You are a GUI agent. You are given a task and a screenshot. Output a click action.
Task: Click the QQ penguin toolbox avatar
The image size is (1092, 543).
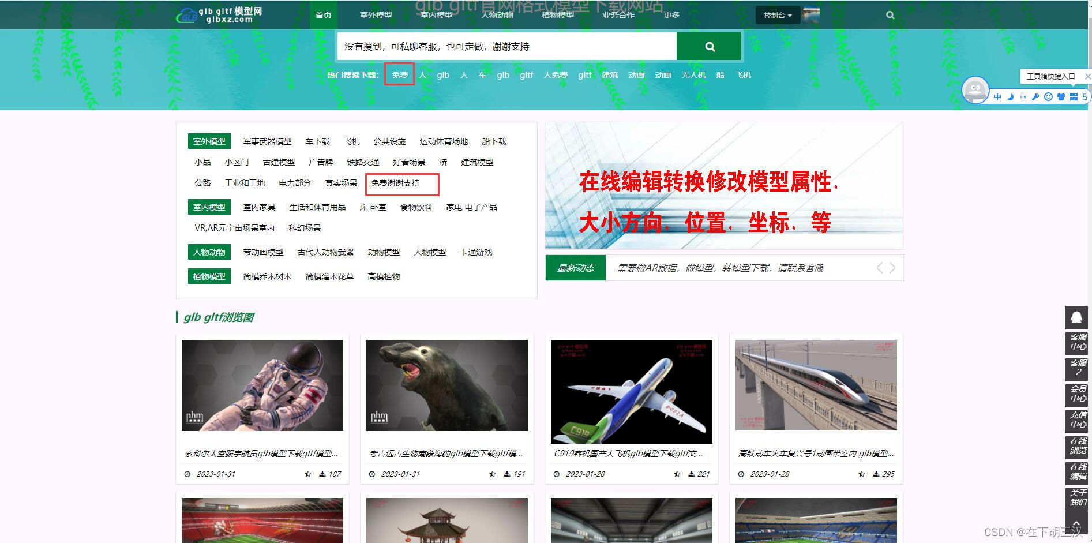tap(975, 90)
